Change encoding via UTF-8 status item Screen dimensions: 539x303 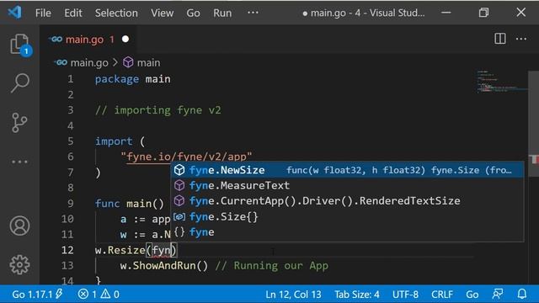405,295
